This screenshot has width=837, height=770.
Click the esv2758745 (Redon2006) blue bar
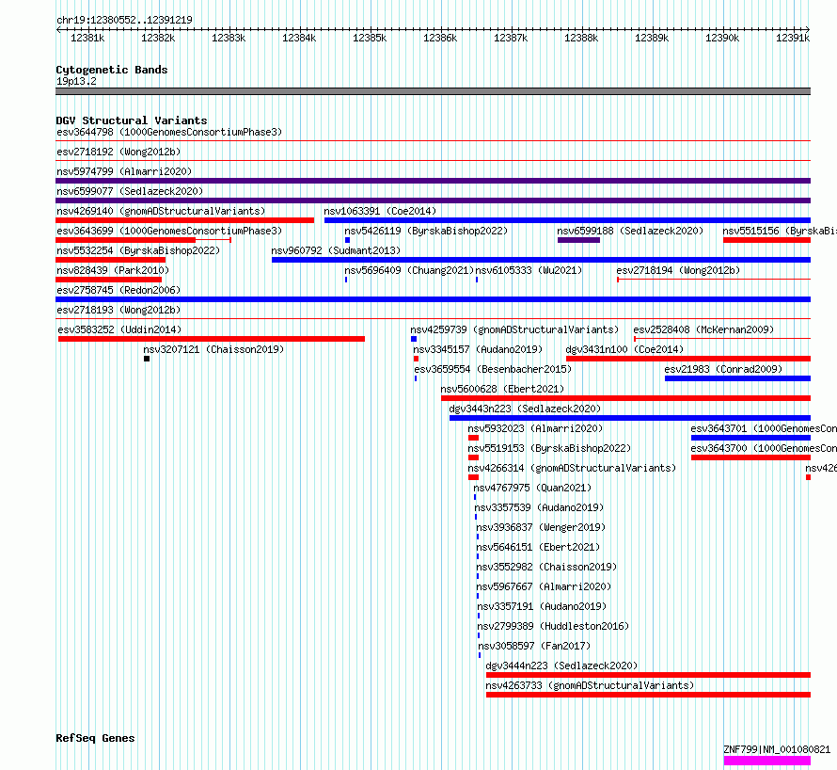[x=433, y=299]
